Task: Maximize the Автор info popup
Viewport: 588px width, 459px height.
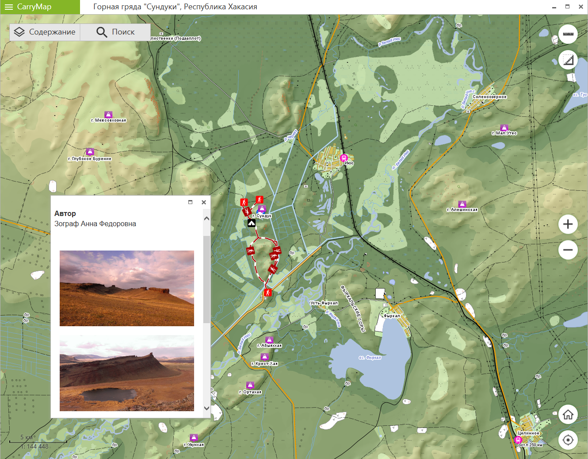Action: pyautogui.click(x=191, y=202)
